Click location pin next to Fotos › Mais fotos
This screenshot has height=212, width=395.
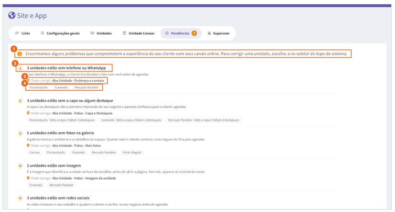click(28, 146)
